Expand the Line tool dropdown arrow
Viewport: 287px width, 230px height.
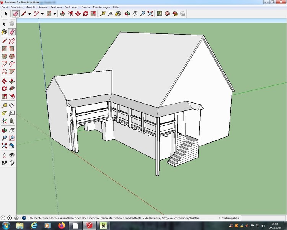[x=29, y=14]
